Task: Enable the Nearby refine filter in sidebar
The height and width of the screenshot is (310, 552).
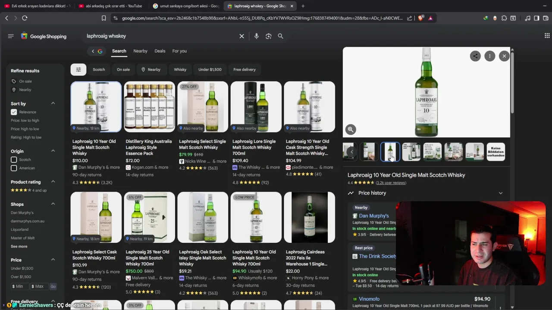Action: 22,90
